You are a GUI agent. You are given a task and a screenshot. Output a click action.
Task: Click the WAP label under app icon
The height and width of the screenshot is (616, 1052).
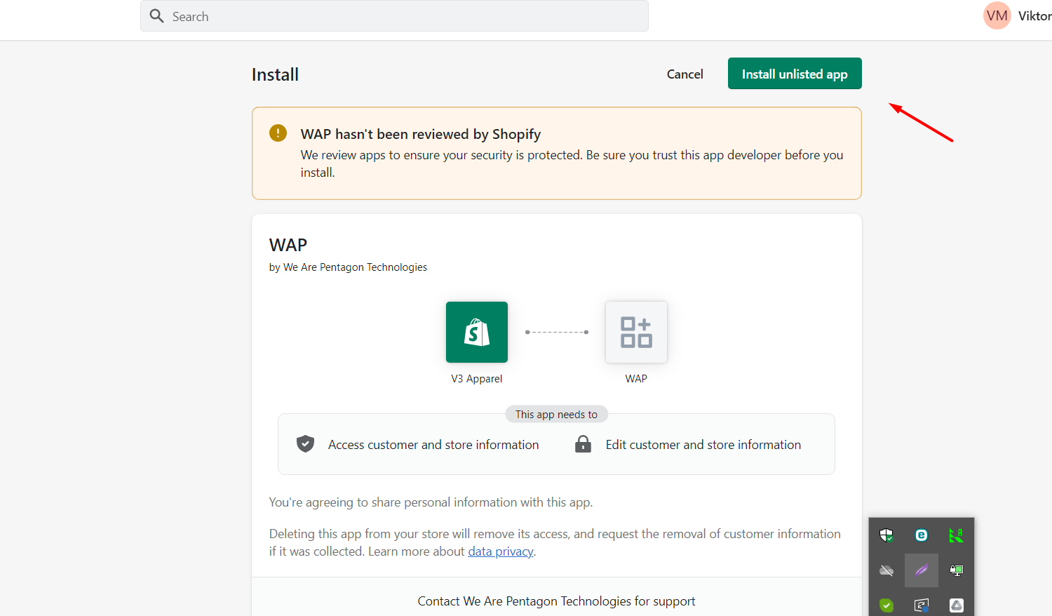tap(636, 379)
